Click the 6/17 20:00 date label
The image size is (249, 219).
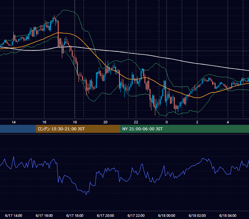tap(105, 215)
